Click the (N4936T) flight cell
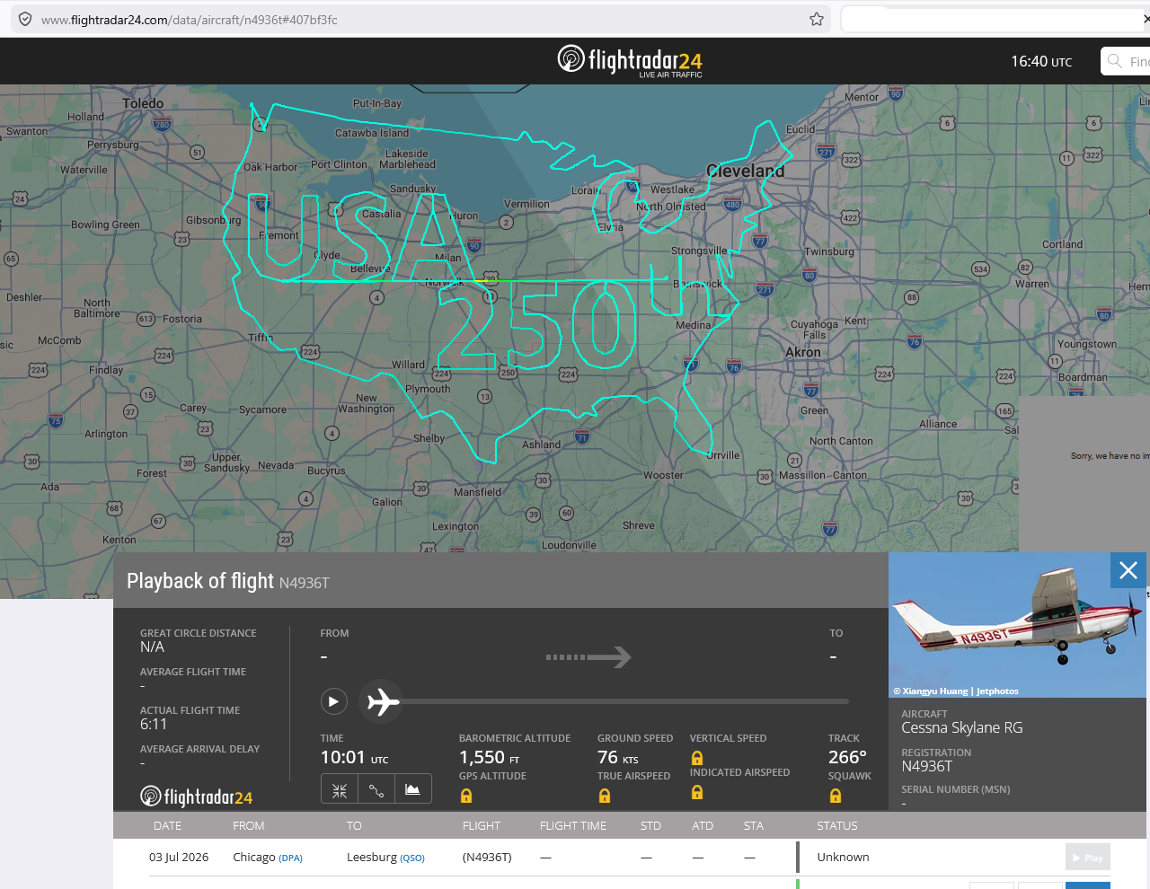Viewport: 1150px width, 889px height. pos(487,858)
